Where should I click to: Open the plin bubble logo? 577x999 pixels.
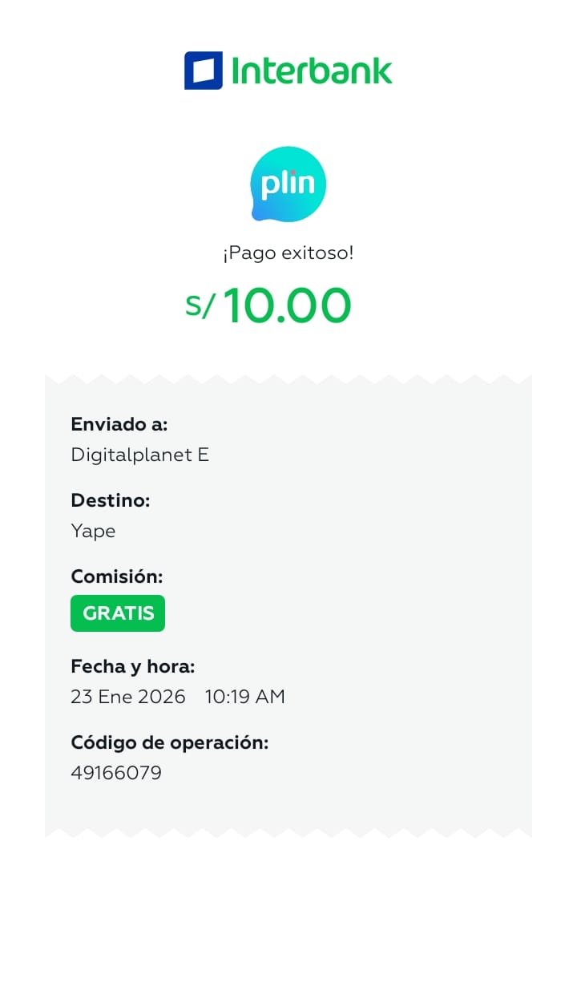pos(288,184)
